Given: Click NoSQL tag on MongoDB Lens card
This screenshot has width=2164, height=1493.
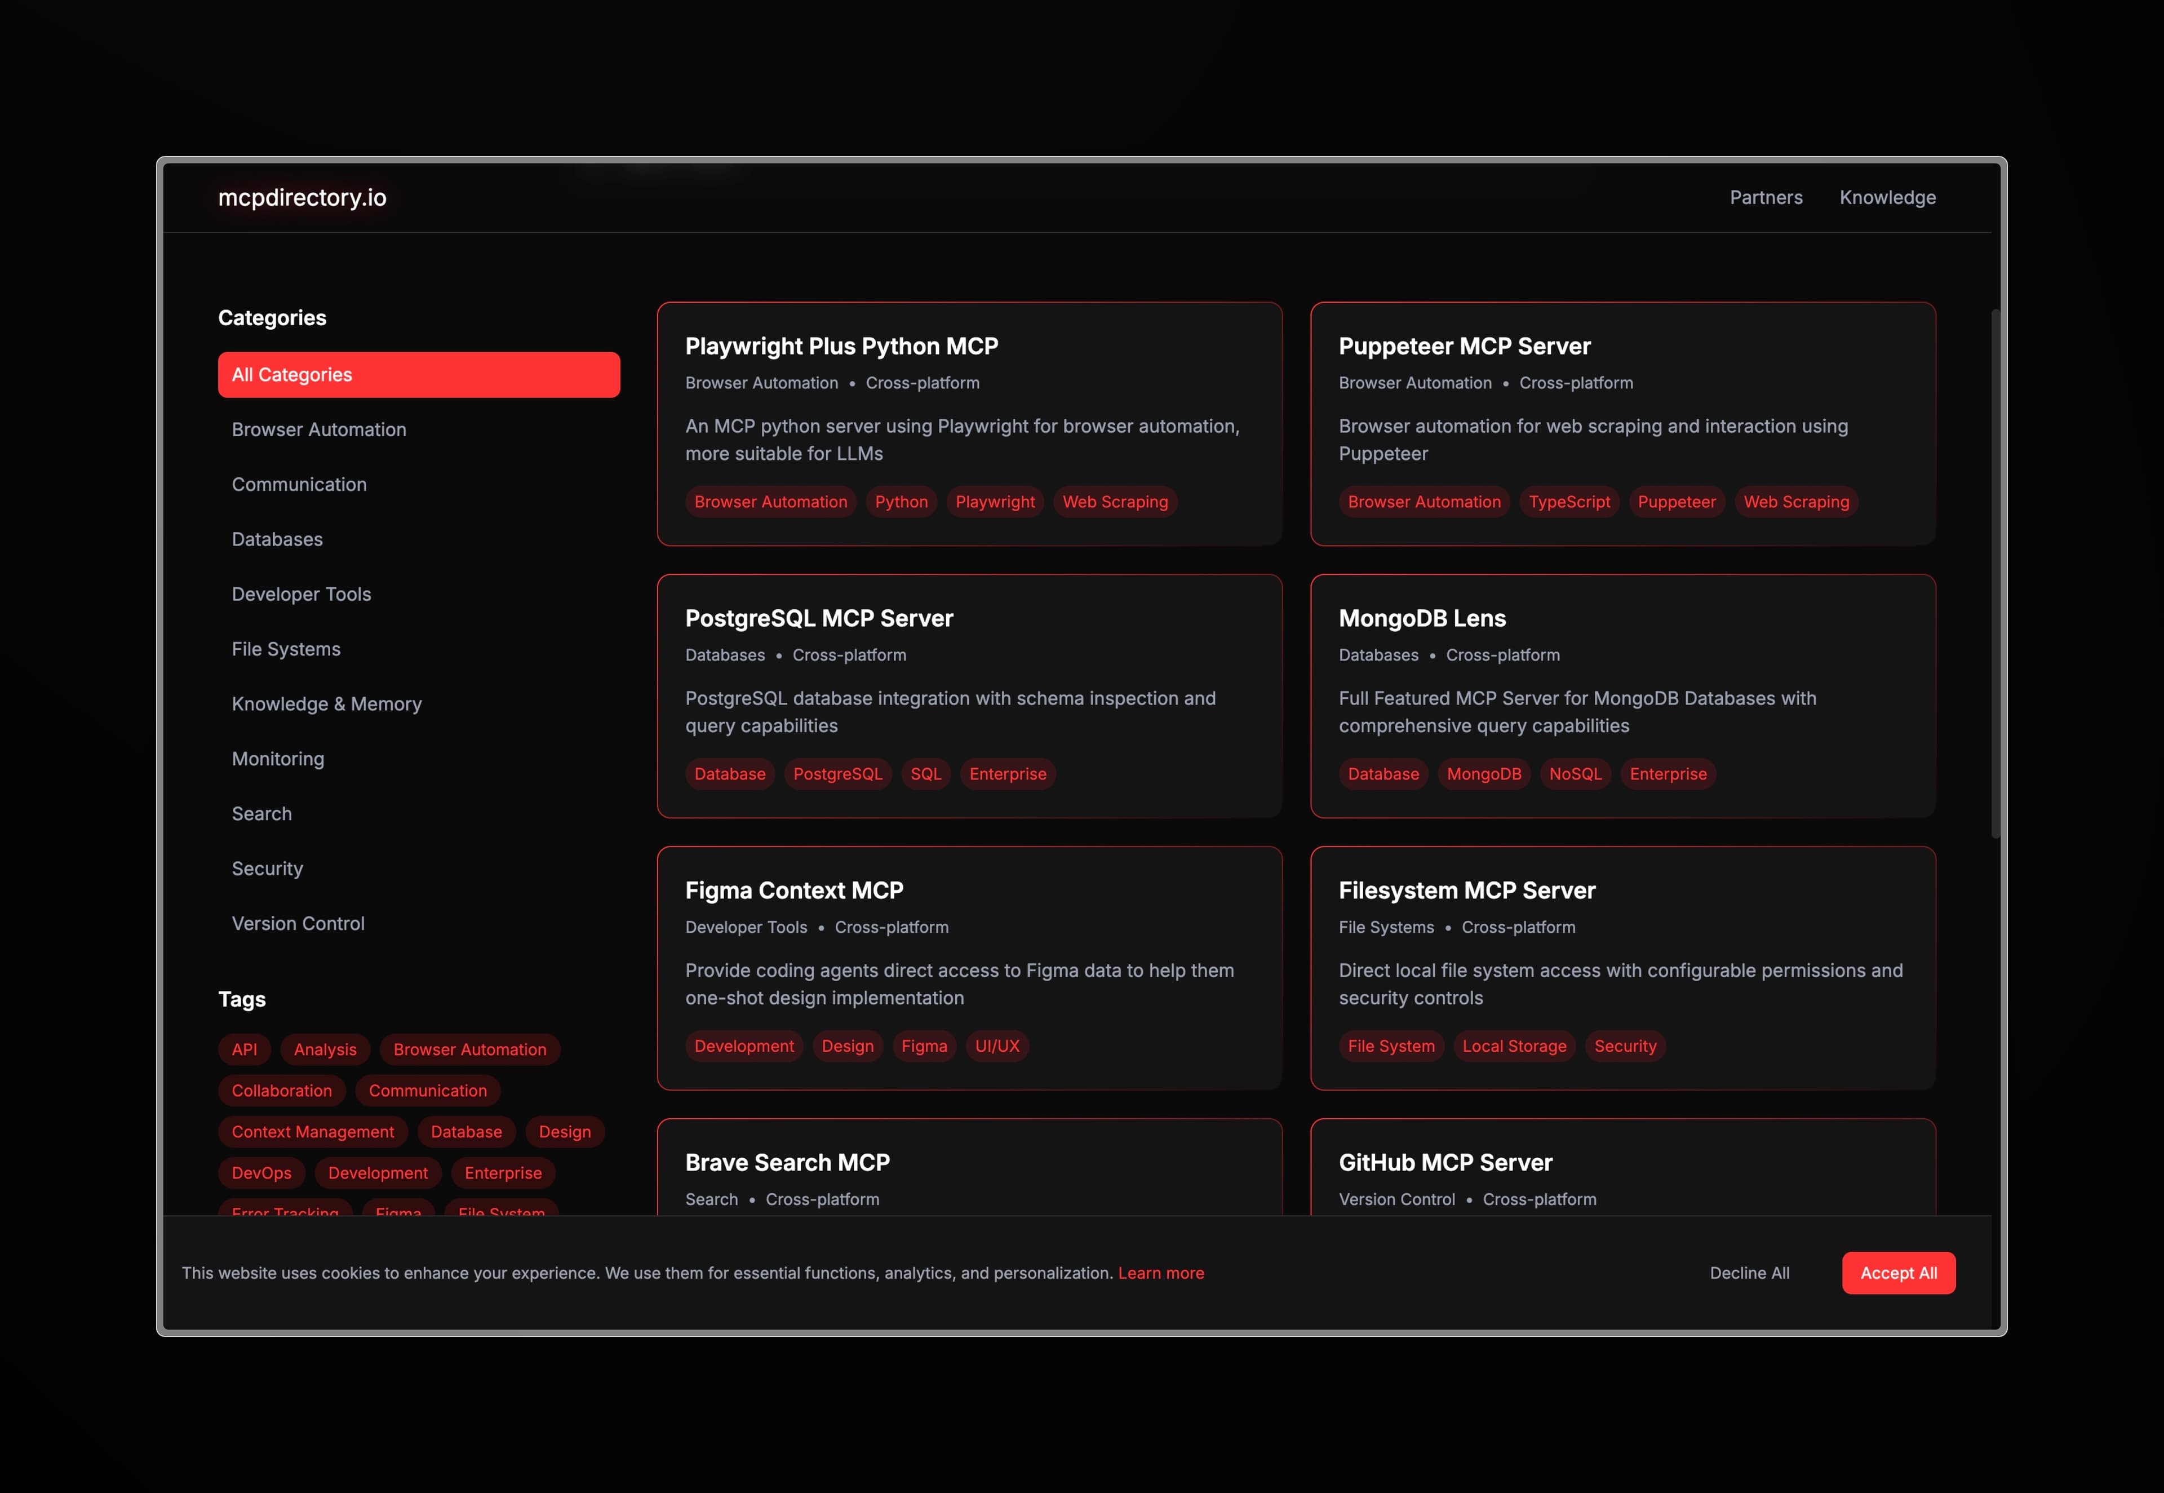Looking at the screenshot, I should click(1575, 774).
